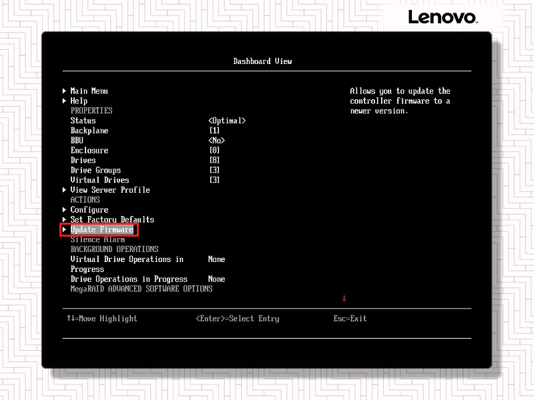This screenshot has height=400, width=534.
Task: Select the Drives count value
Action: (x=214, y=160)
